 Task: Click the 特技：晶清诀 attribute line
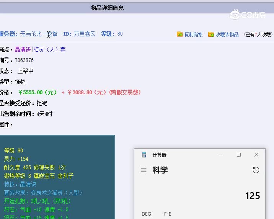[20, 184]
